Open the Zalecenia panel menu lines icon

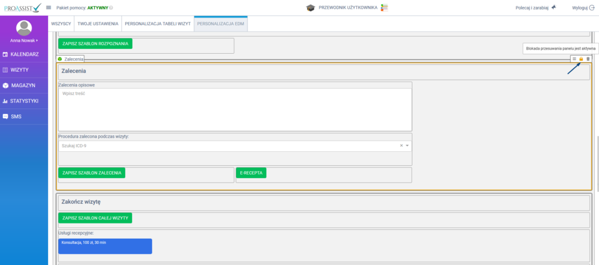click(574, 59)
